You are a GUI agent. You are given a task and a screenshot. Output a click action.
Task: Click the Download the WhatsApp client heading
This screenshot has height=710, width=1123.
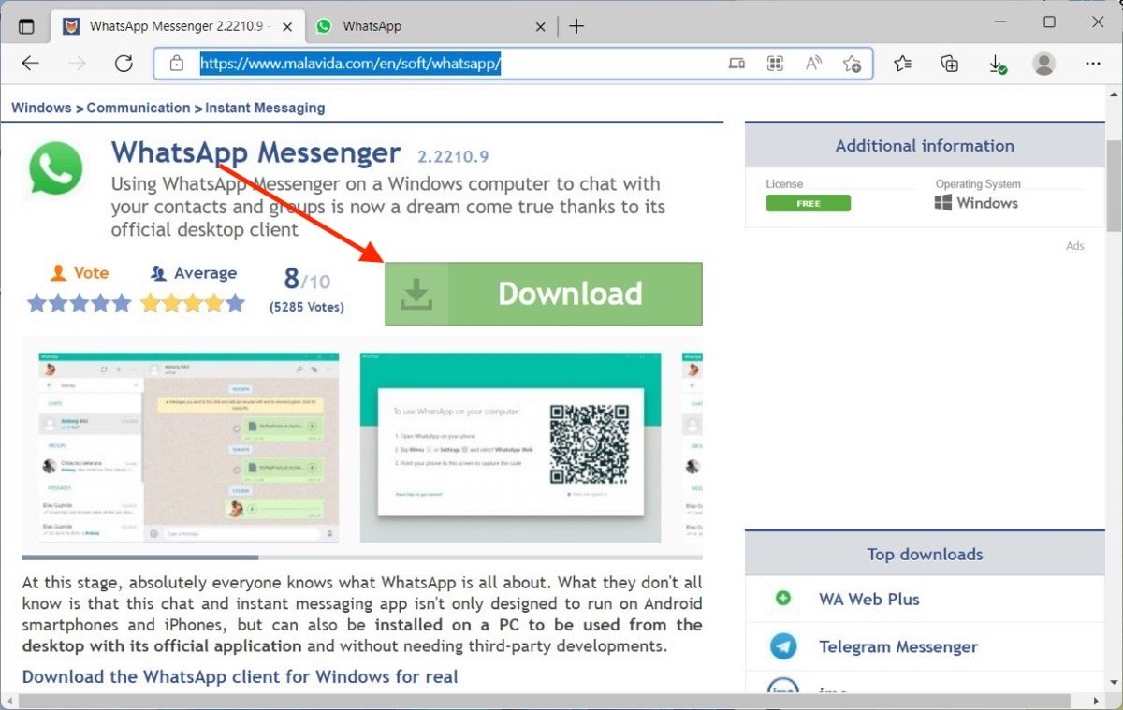click(x=241, y=675)
